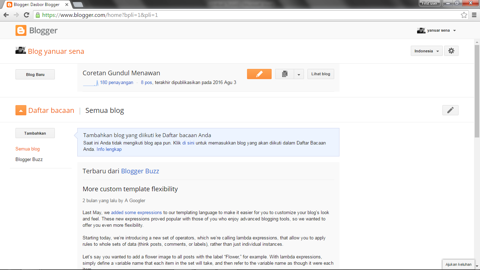The height and width of the screenshot is (270, 480).
Task: Open the Coretan Gundul Menawan blog title
Action: 121,73
